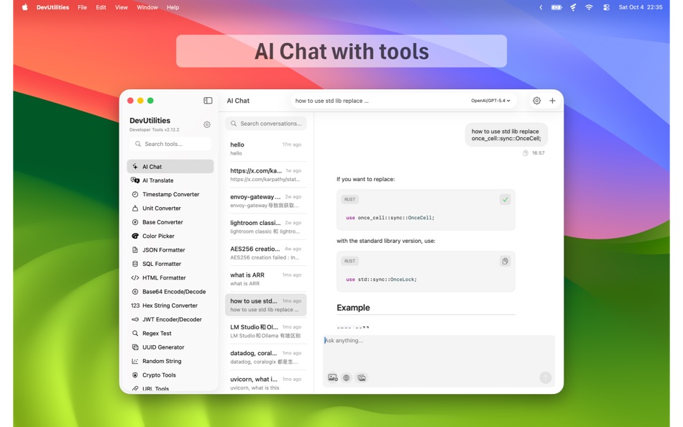Image resolution: width=683 pixels, height=427 pixels.
Task: Open the 'lightroom classi...' conversation
Action: [266, 227]
